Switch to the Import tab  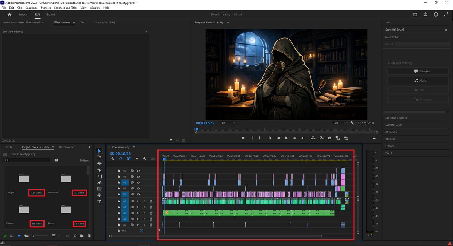pos(24,14)
